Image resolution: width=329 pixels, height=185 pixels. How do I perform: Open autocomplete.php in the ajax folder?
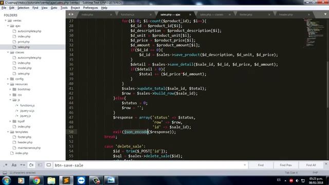tap(29, 31)
